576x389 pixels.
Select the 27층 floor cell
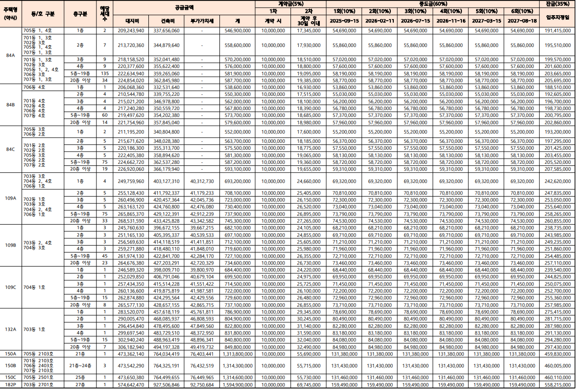(x=80, y=385)
